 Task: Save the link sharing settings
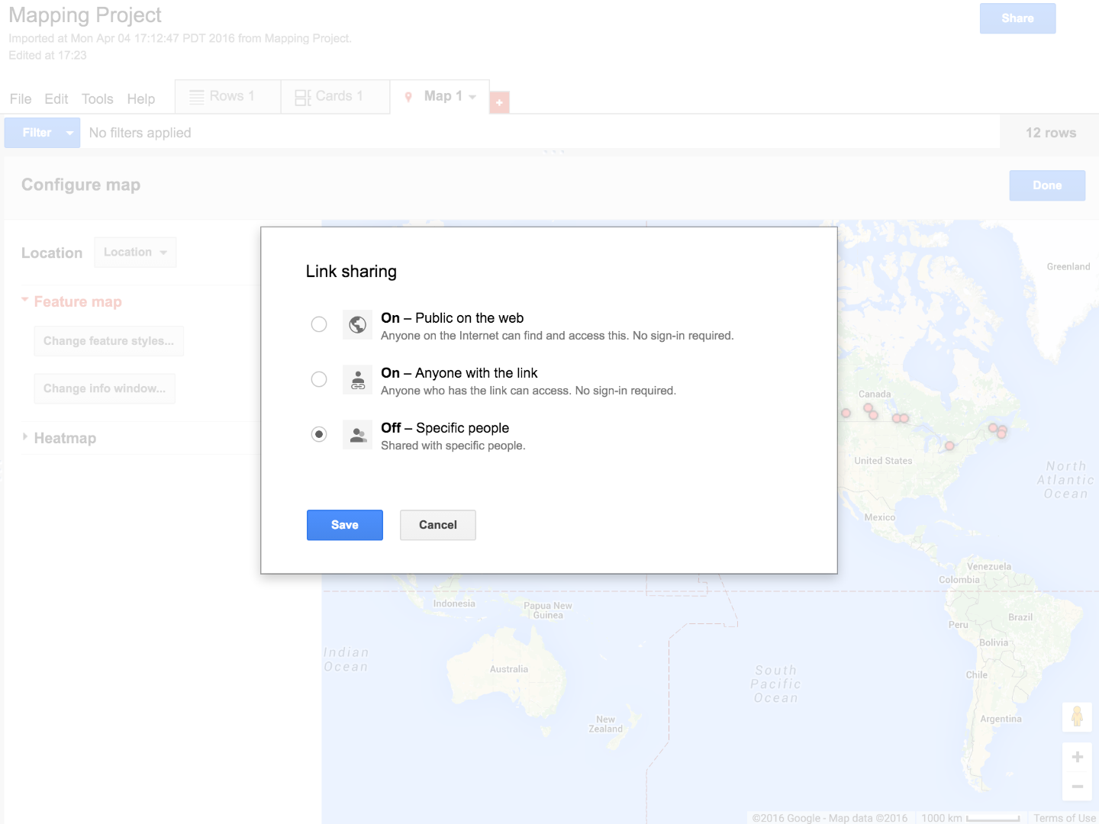tap(344, 525)
